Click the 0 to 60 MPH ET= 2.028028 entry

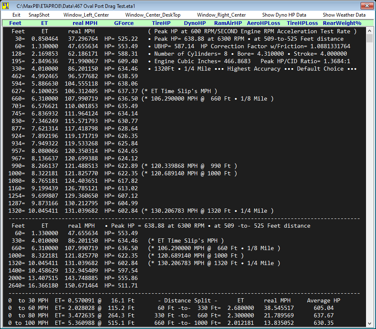click(71, 308)
